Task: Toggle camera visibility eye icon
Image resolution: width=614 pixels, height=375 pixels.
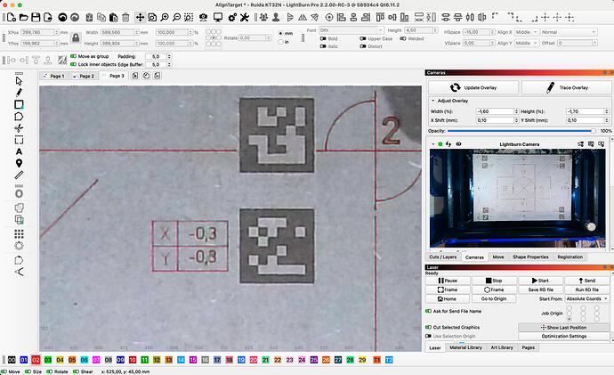Action: [x=458, y=144]
